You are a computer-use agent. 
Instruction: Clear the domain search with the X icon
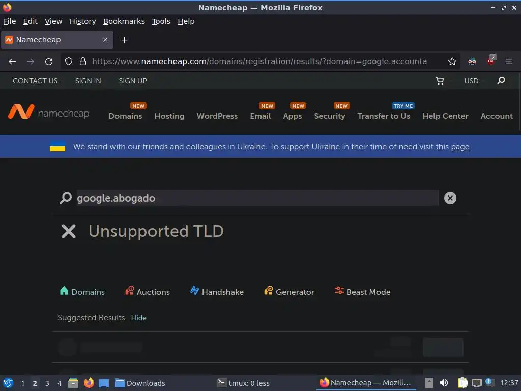pos(450,198)
